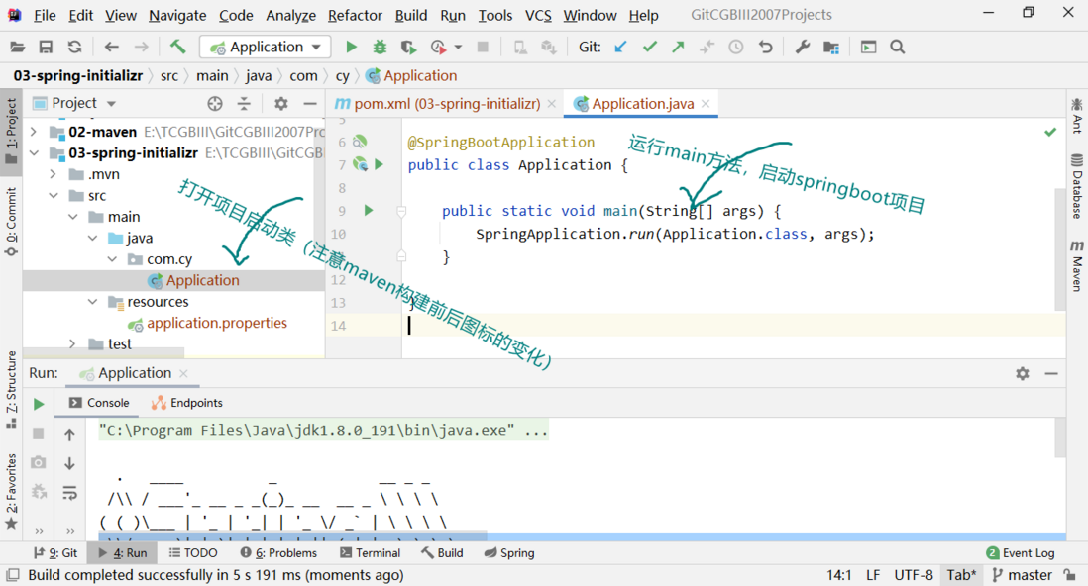Open Application run configuration dropdown

[265, 48]
